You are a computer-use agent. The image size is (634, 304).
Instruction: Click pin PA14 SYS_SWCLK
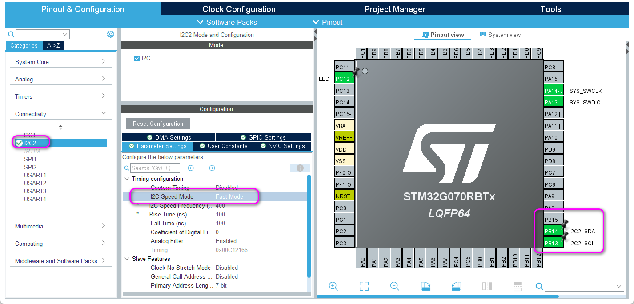click(x=554, y=91)
